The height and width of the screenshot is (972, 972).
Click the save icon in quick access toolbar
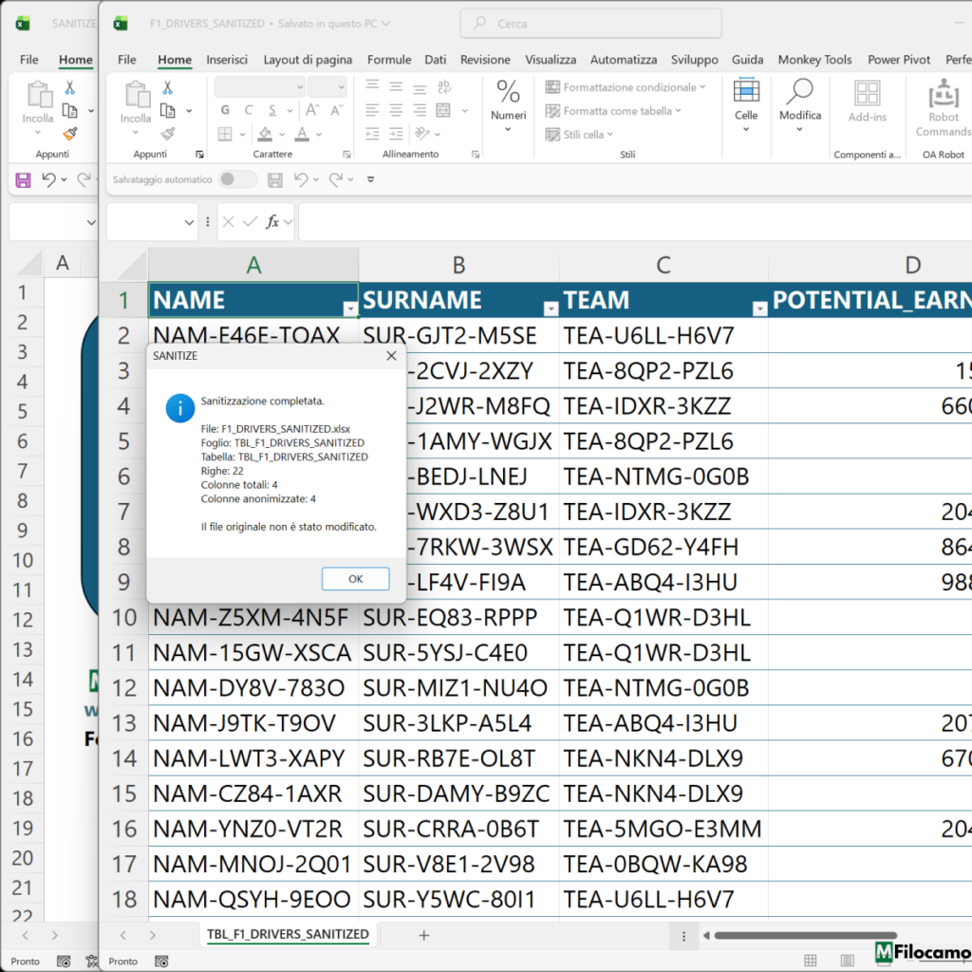pos(274,179)
